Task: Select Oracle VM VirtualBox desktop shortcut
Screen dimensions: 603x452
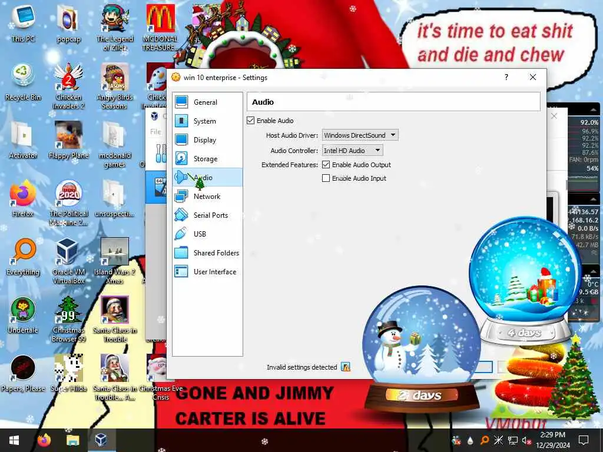Action: (68, 261)
